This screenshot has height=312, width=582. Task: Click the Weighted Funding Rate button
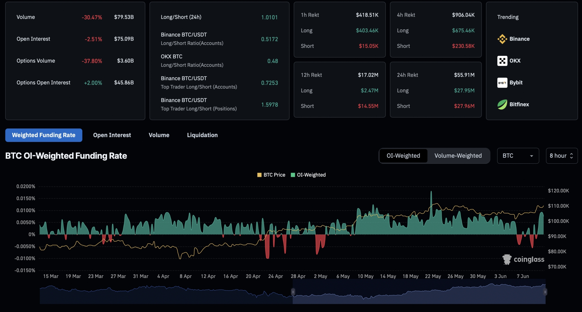pyautogui.click(x=44, y=135)
